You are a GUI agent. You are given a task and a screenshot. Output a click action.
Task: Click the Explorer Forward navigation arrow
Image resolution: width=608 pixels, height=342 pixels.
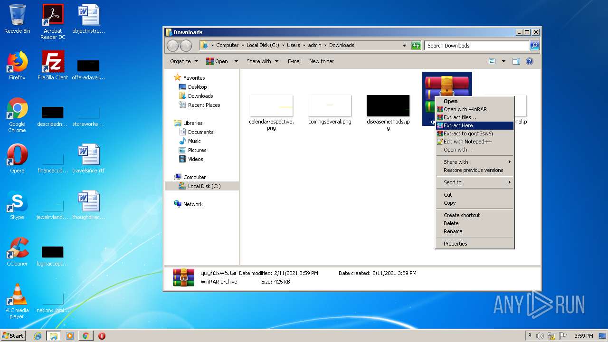click(186, 46)
